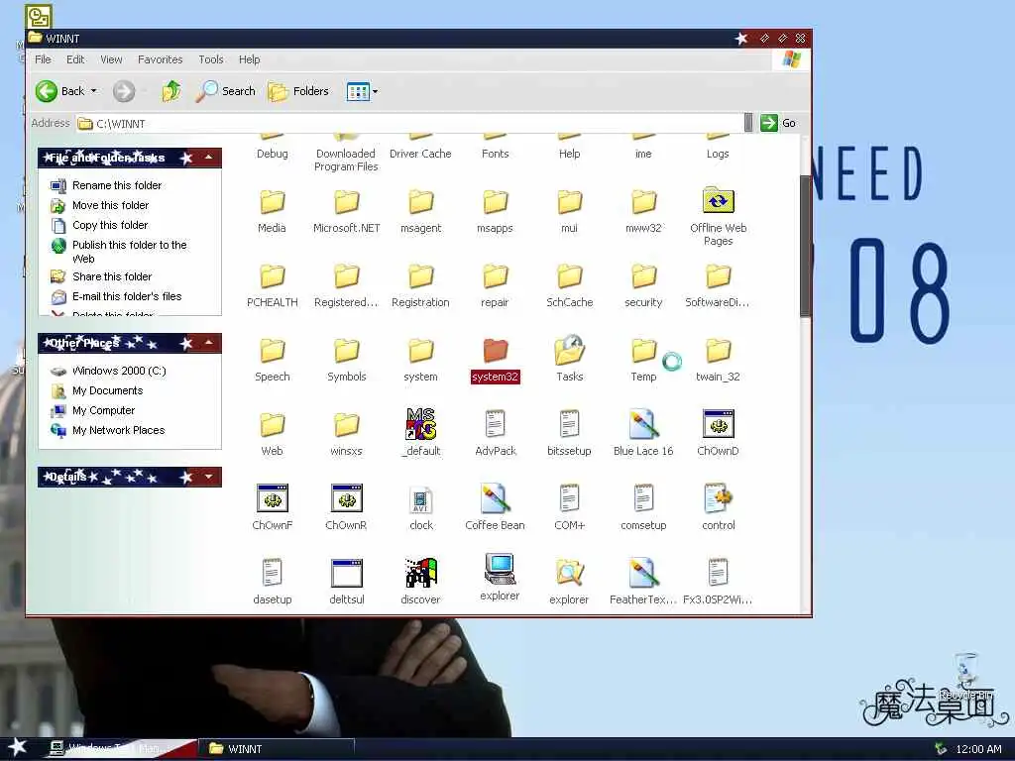Image resolution: width=1015 pixels, height=761 pixels.
Task: Select the Offline Web Pages folder
Action: (718, 216)
